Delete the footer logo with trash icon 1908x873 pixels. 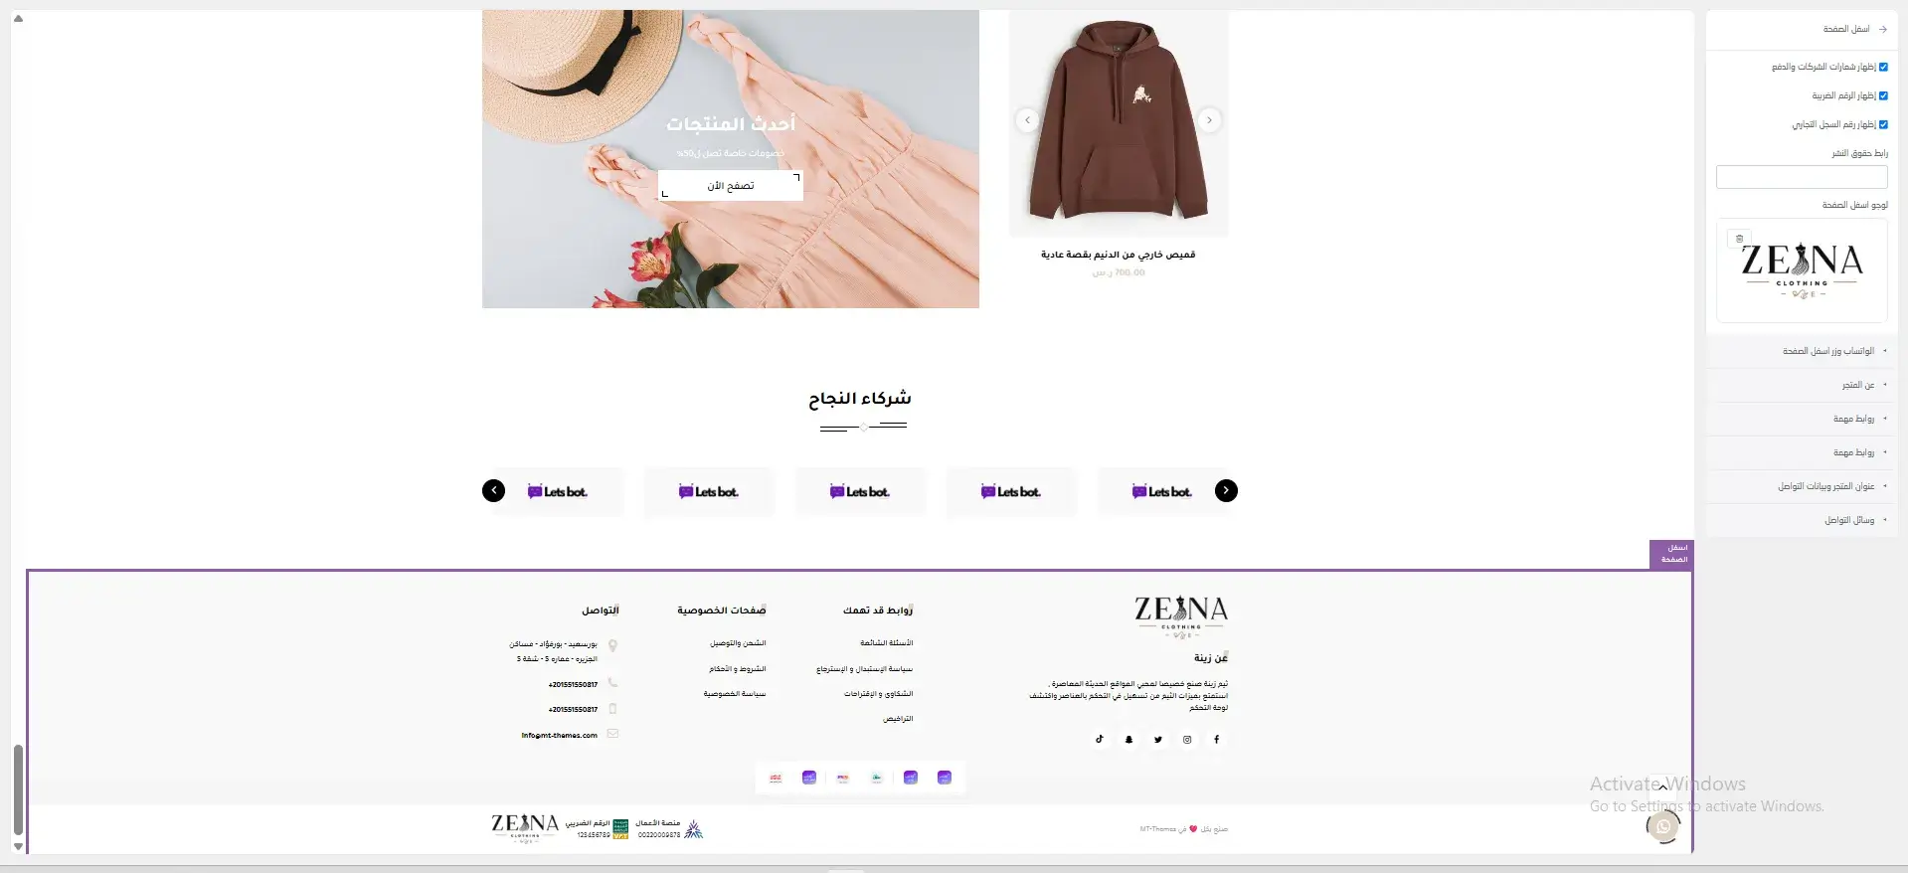coord(1739,239)
